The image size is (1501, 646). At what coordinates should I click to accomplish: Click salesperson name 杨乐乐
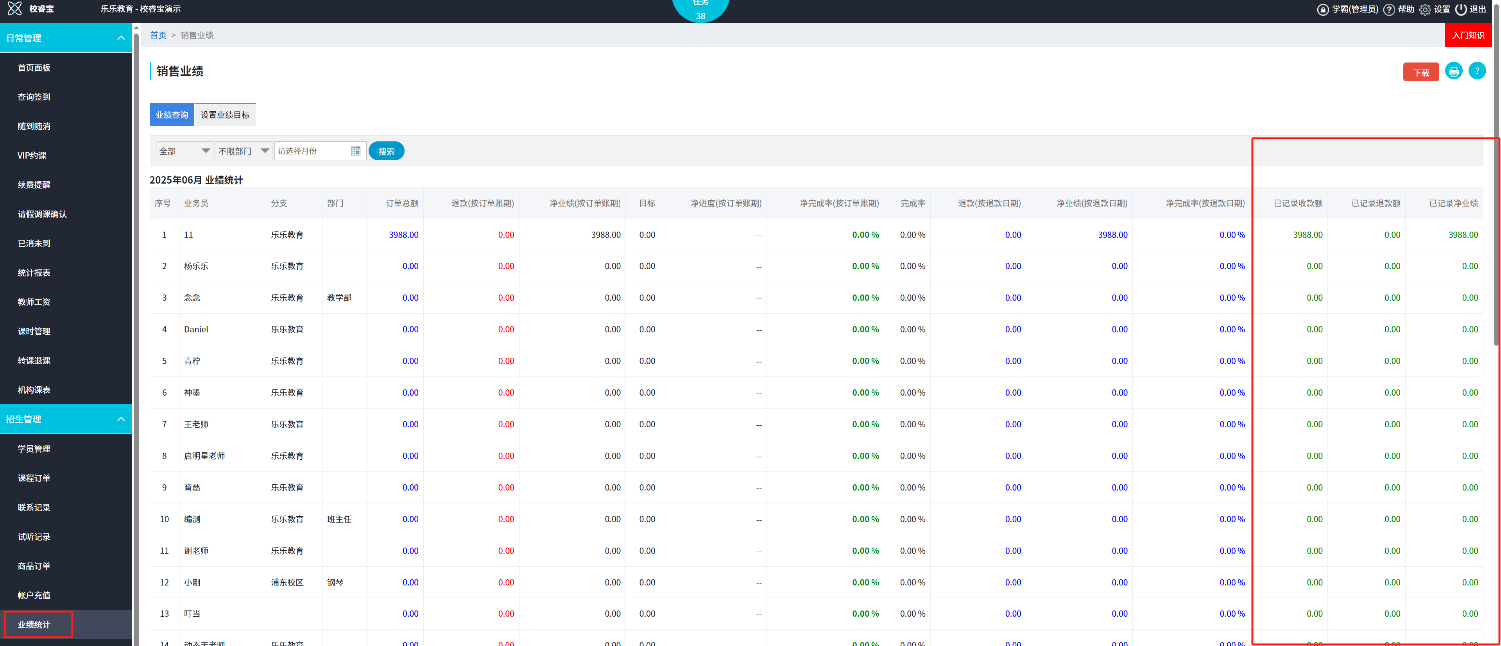[x=196, y=266]
